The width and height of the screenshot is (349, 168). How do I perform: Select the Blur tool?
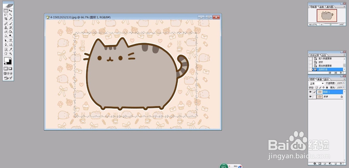(6, 35)
